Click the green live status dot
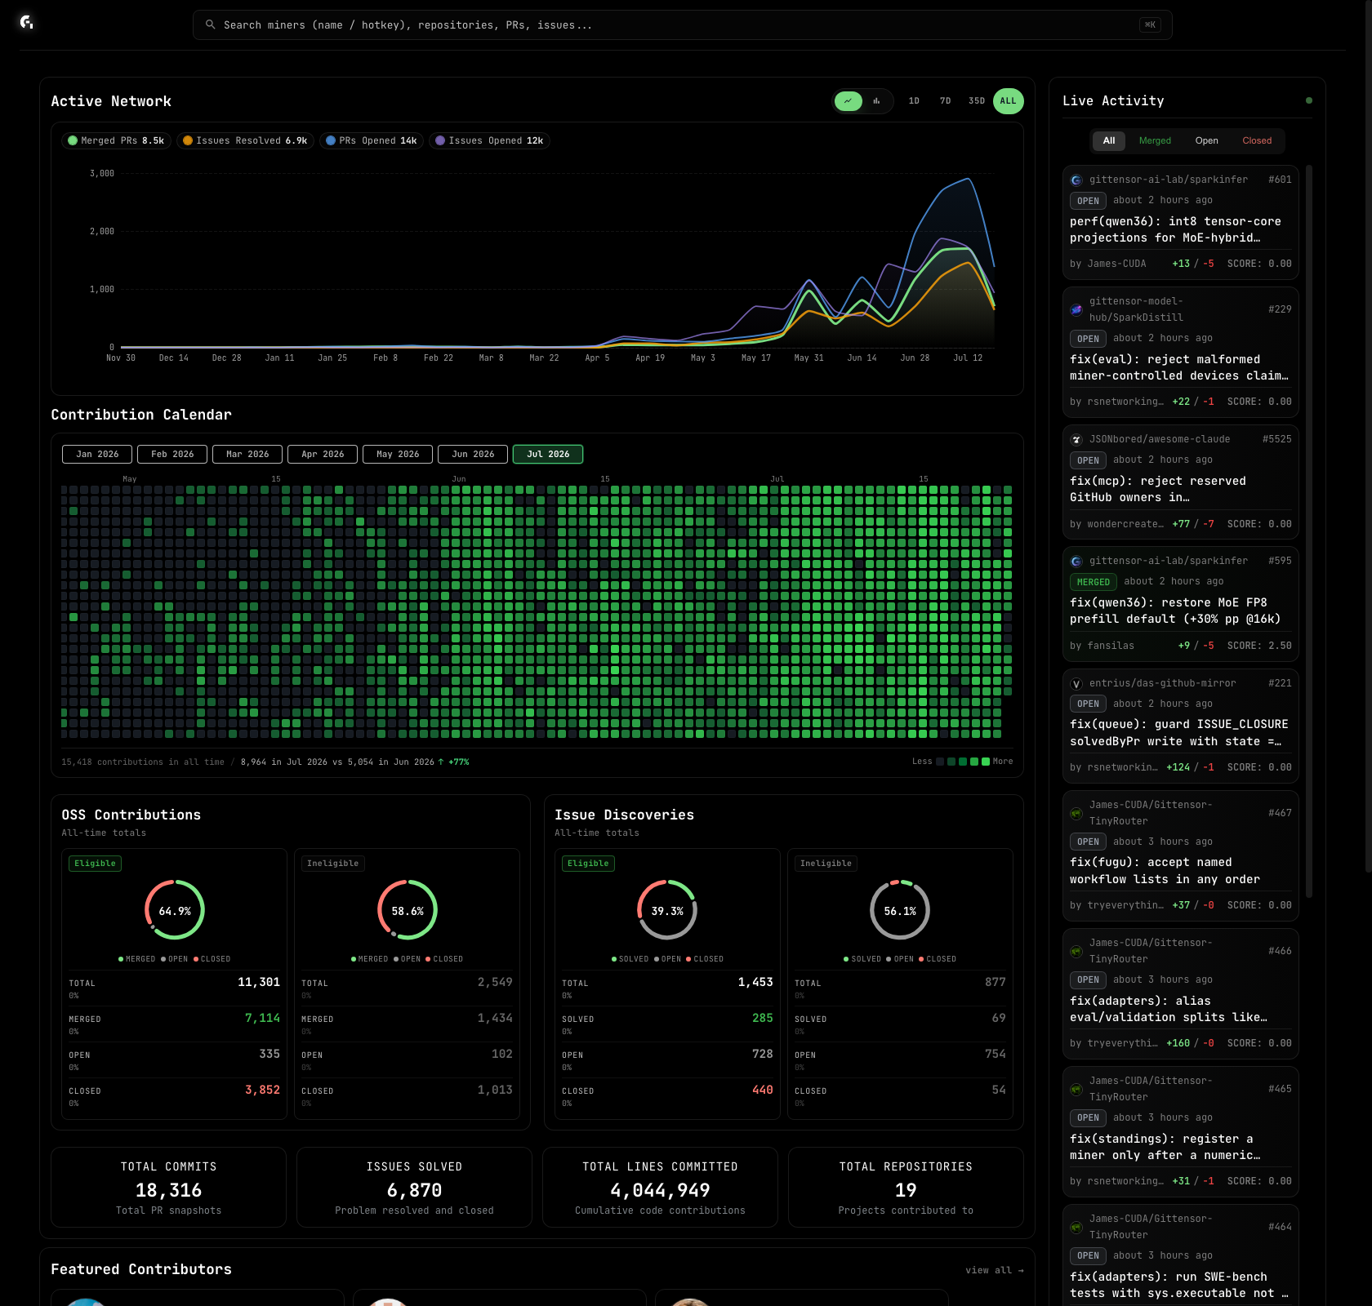Image resolution: width=1372 pixels, height=1306 pixels. point(1309,100)
